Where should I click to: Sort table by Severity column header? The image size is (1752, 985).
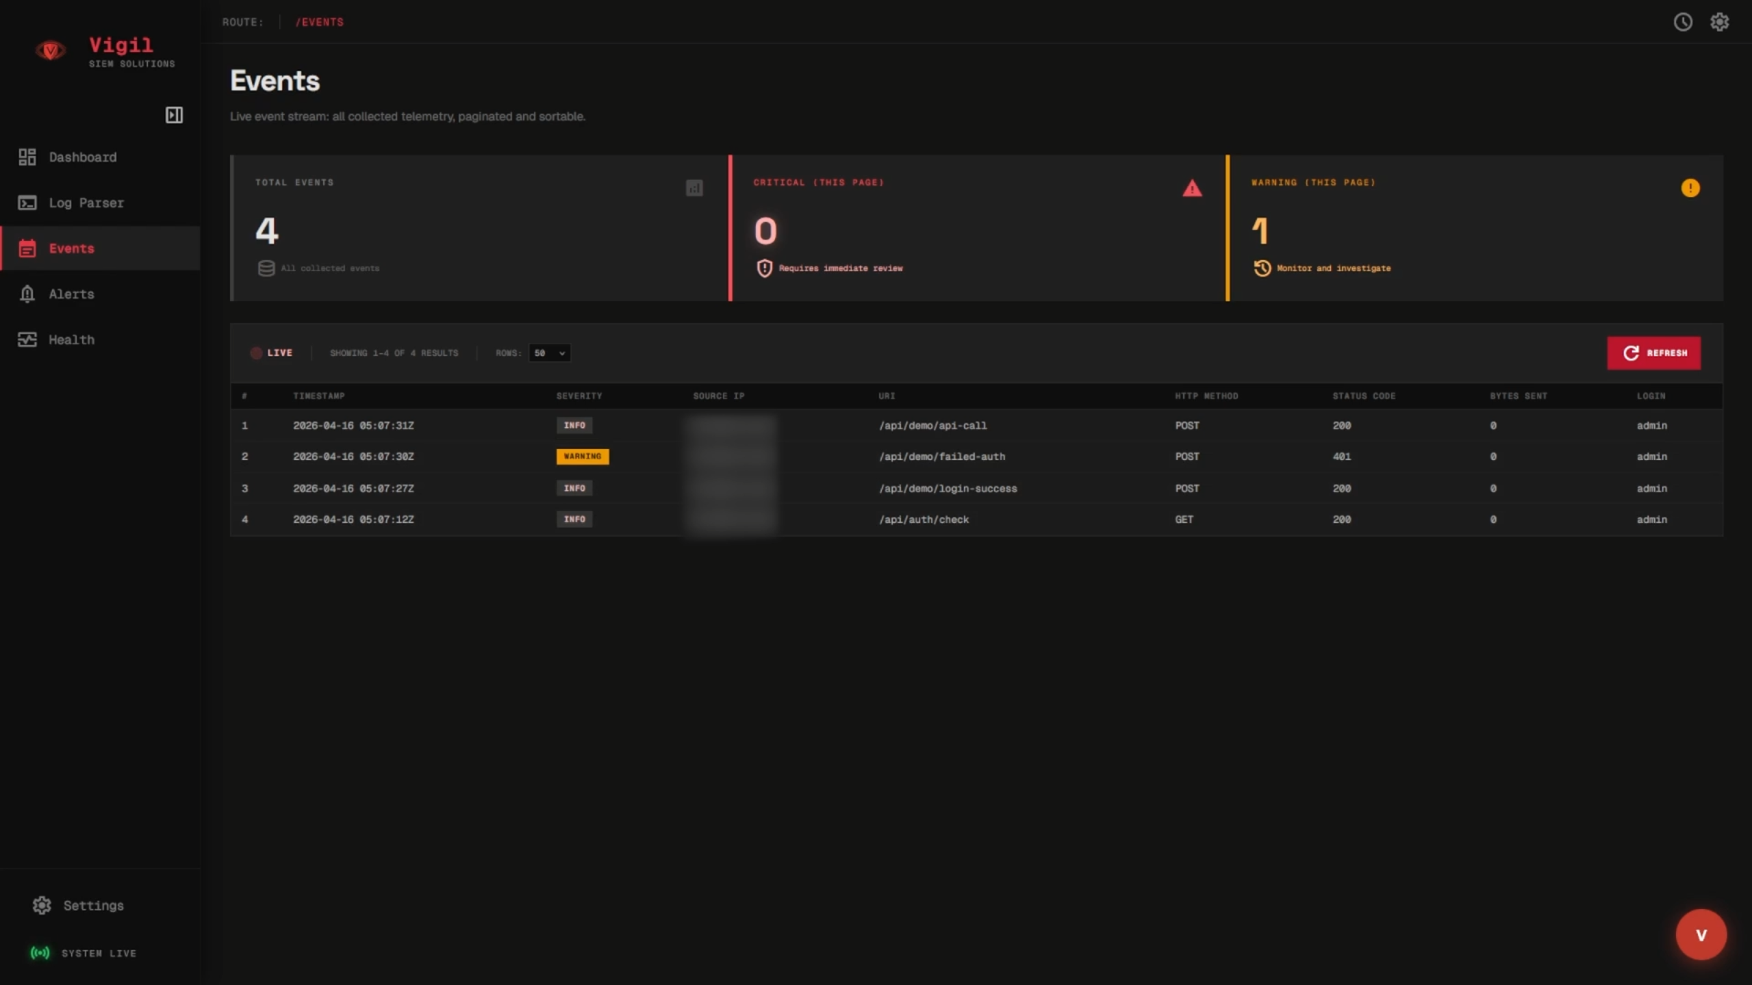pos(579,396)
